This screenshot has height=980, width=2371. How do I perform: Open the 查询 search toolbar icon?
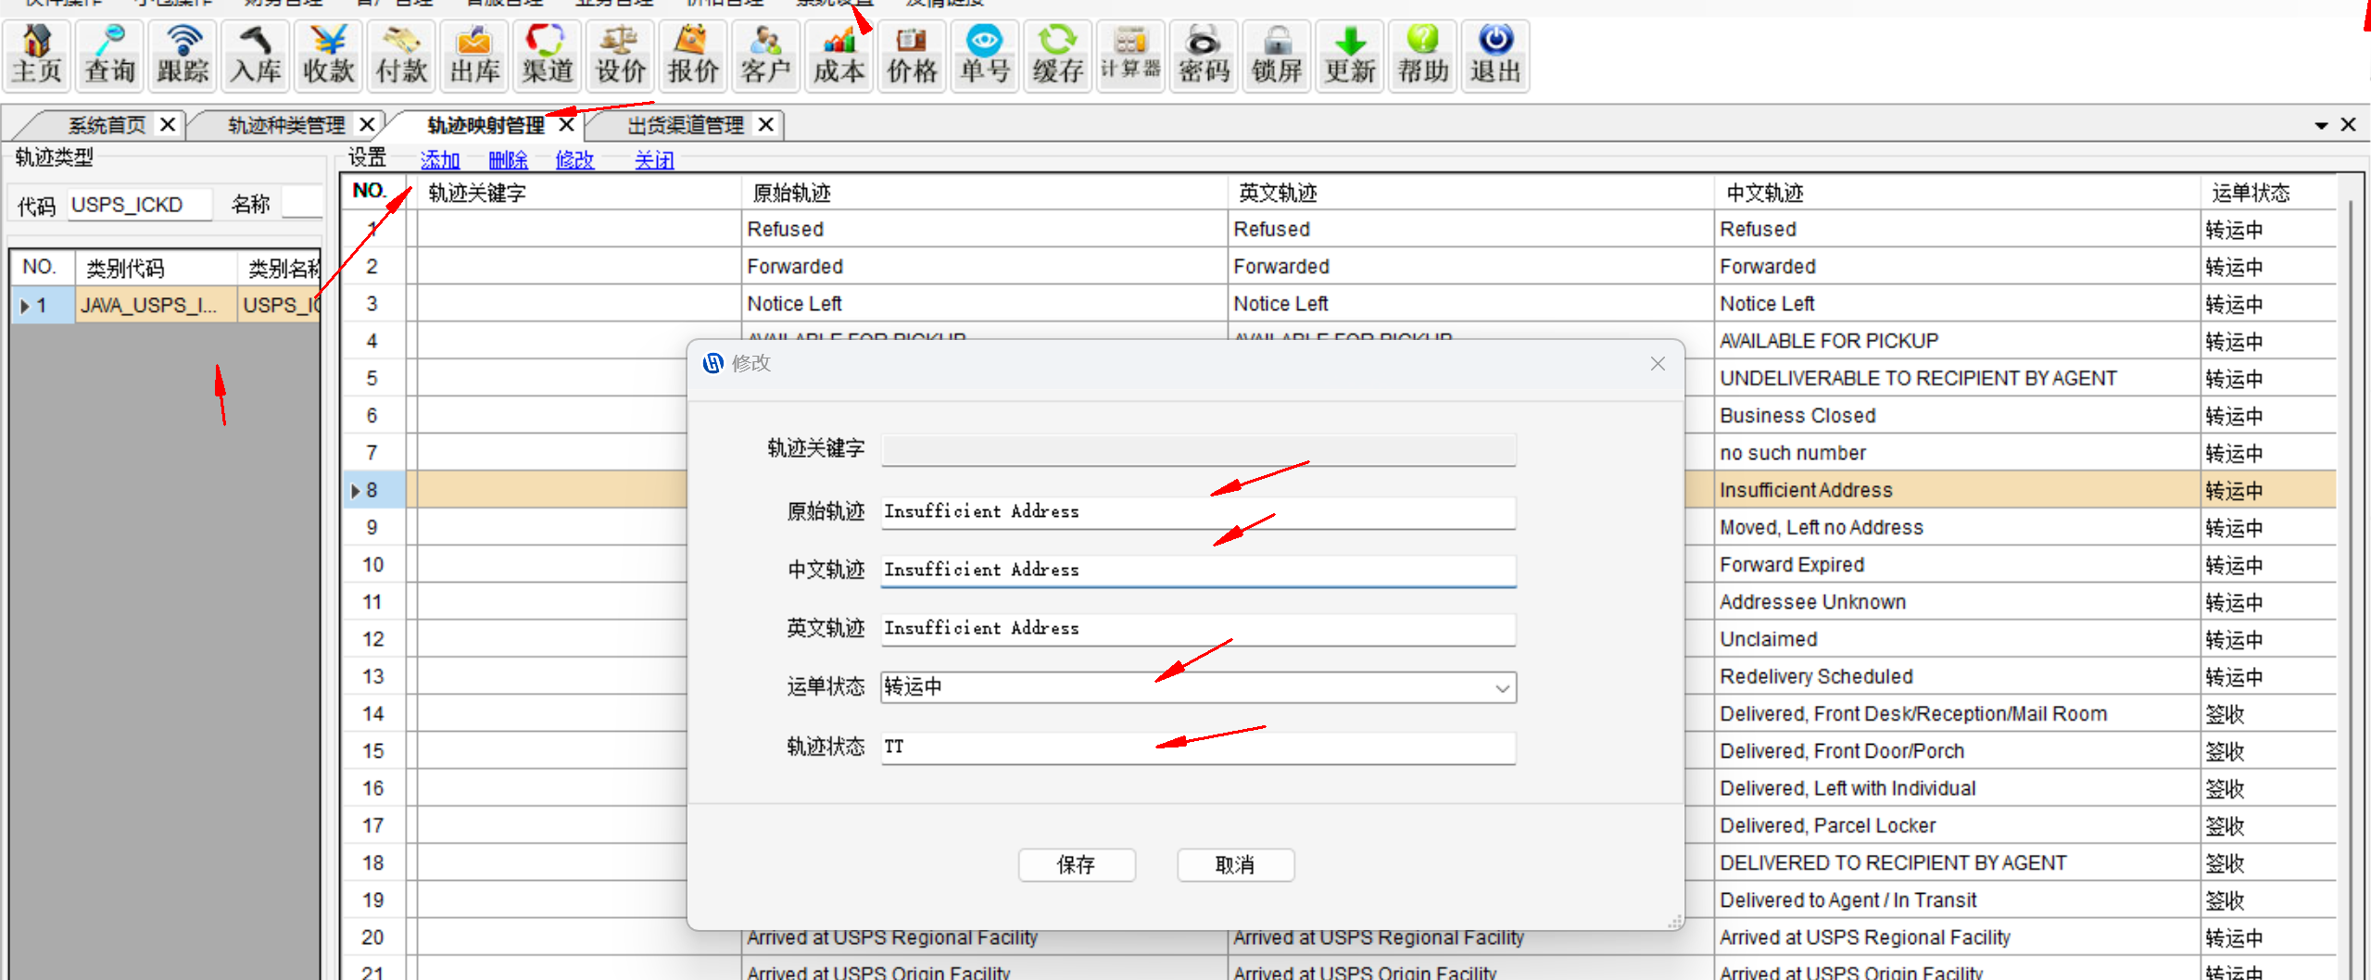click(x=110, y=56)
